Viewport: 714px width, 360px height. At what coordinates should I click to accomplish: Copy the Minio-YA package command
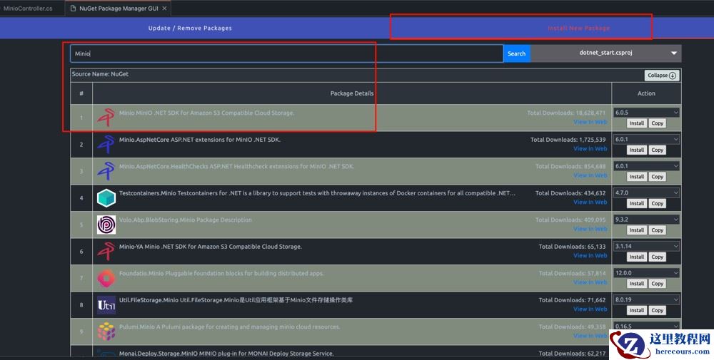tap(657, 257)
